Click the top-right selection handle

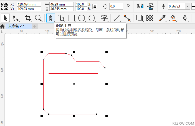(x=107, y=52)
